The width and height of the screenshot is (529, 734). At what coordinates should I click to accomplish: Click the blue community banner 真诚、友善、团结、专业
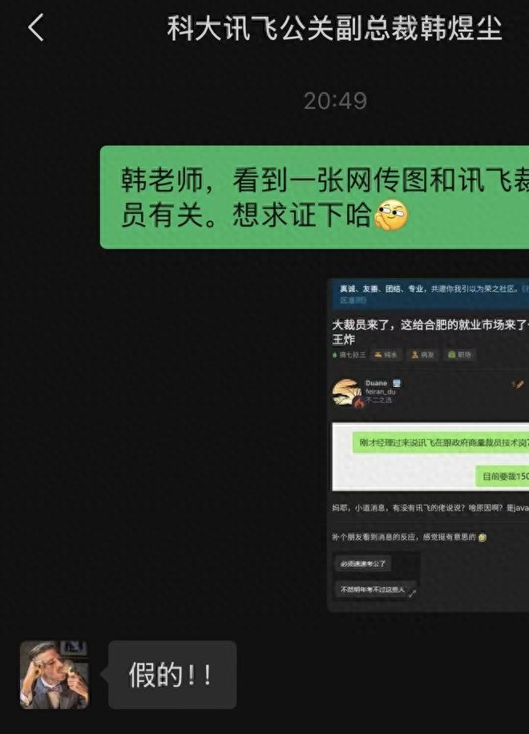tap(430, 293)
